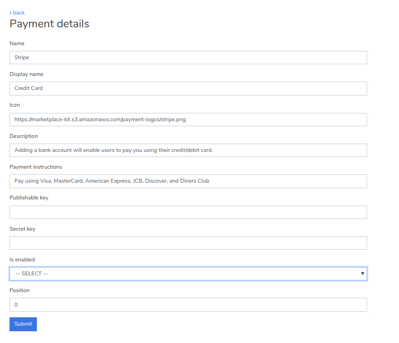
Task: Open the Is enabled SELECT dropdown
Action: pyautogui.click(x=188, y=274)
